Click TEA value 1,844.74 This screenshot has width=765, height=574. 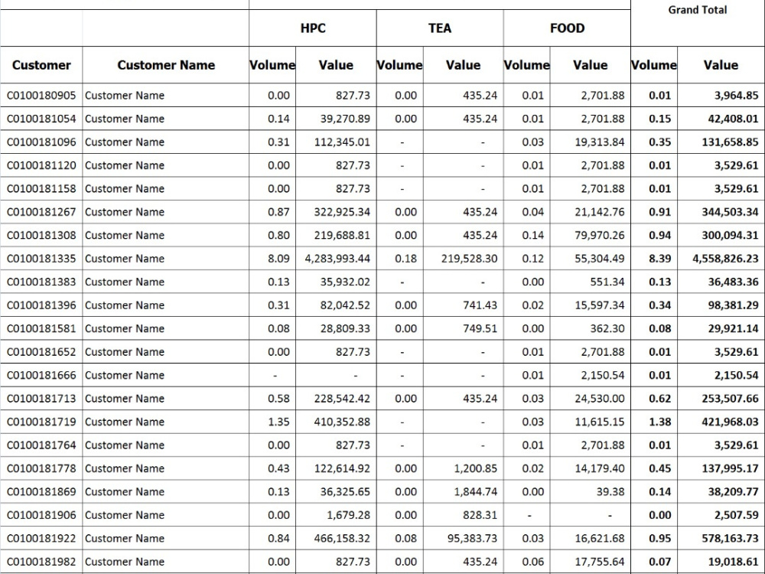click(476, 492)
